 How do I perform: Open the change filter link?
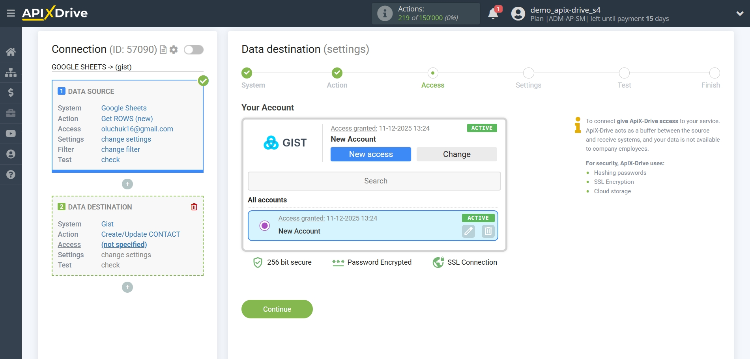tap(120, 149)
